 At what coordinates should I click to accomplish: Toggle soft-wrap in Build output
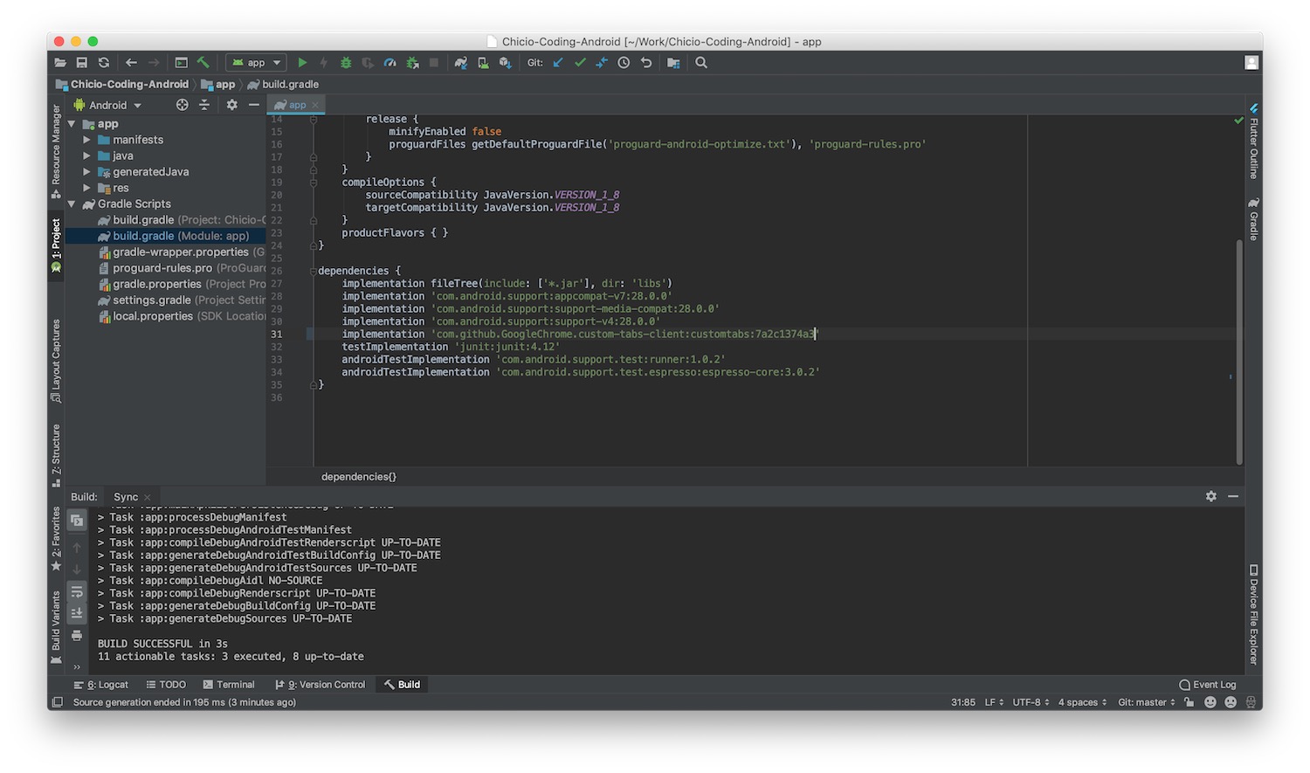tap(77, 591)
